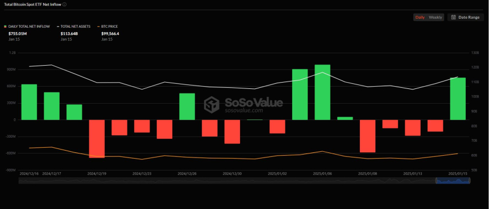
Task: Click the red bar for 2025/01/08
Action: pyautogui.click(x=368, y=136)
